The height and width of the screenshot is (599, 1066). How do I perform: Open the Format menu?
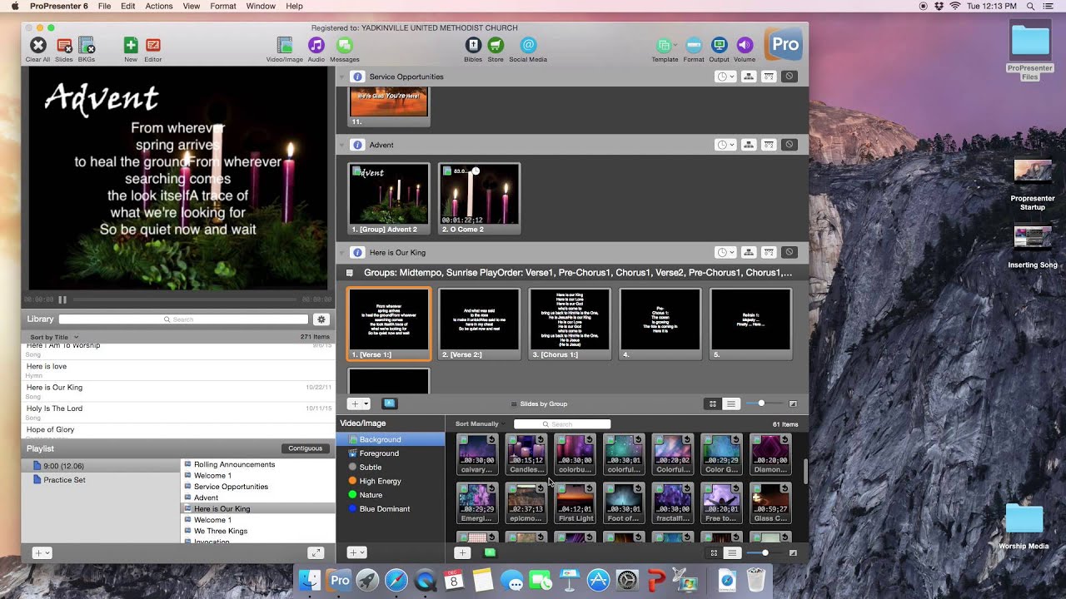tap(223, 6)
